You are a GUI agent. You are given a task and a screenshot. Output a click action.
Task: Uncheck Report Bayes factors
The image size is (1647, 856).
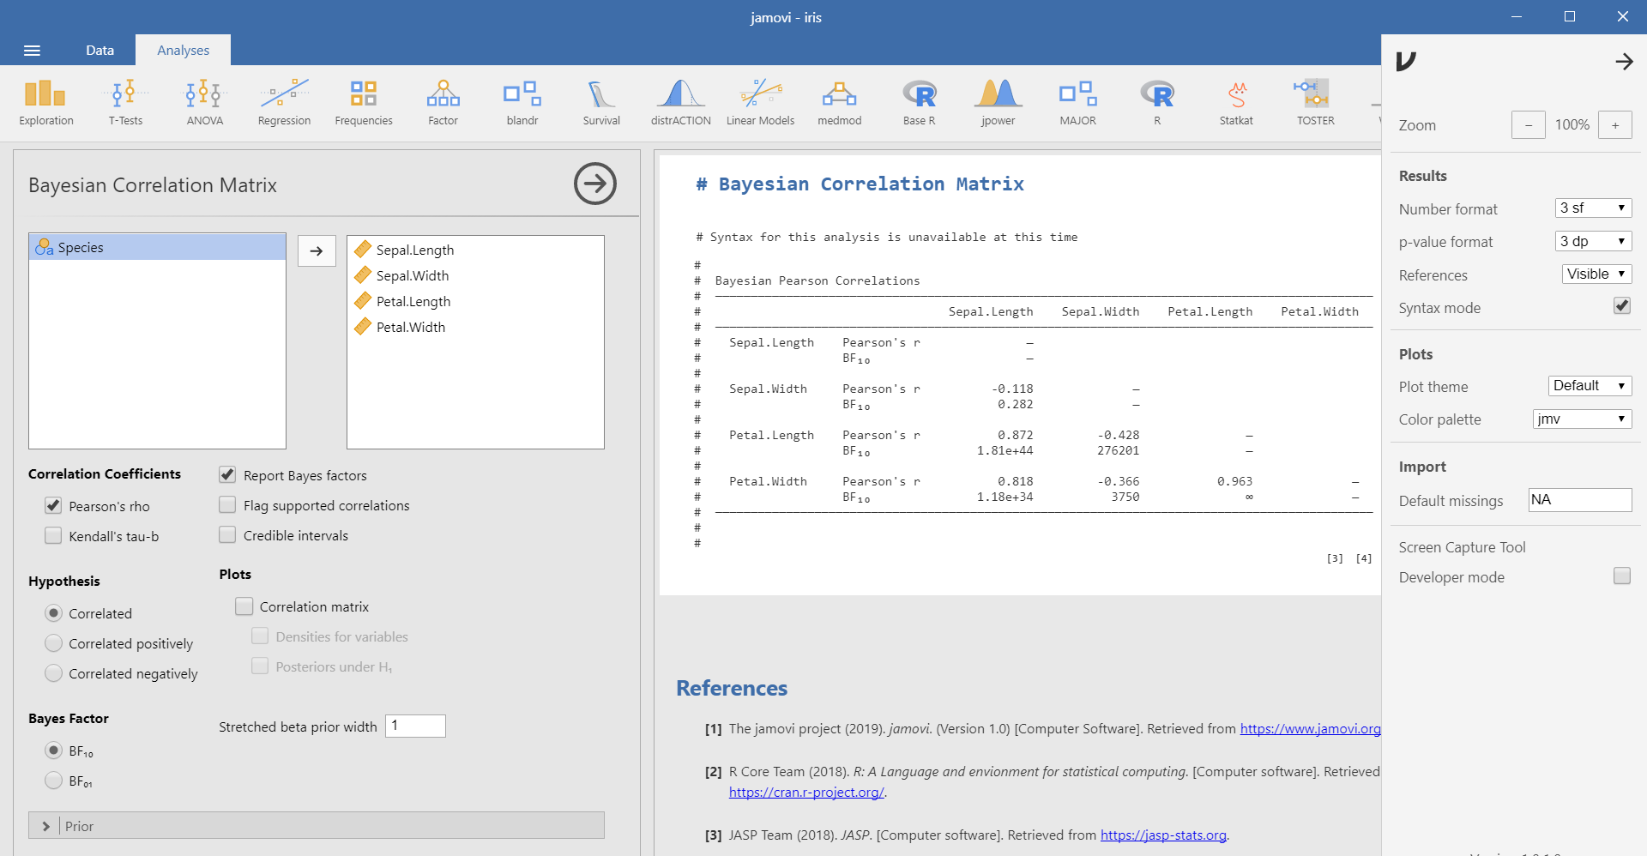[x=227, y=474]
